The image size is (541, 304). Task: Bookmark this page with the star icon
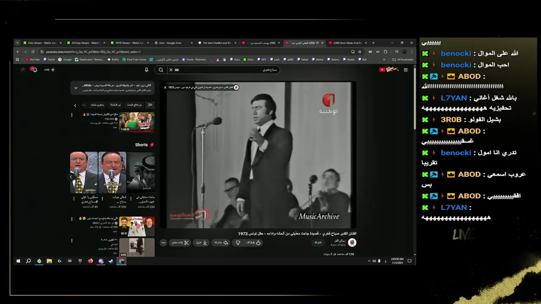(360, 52)
